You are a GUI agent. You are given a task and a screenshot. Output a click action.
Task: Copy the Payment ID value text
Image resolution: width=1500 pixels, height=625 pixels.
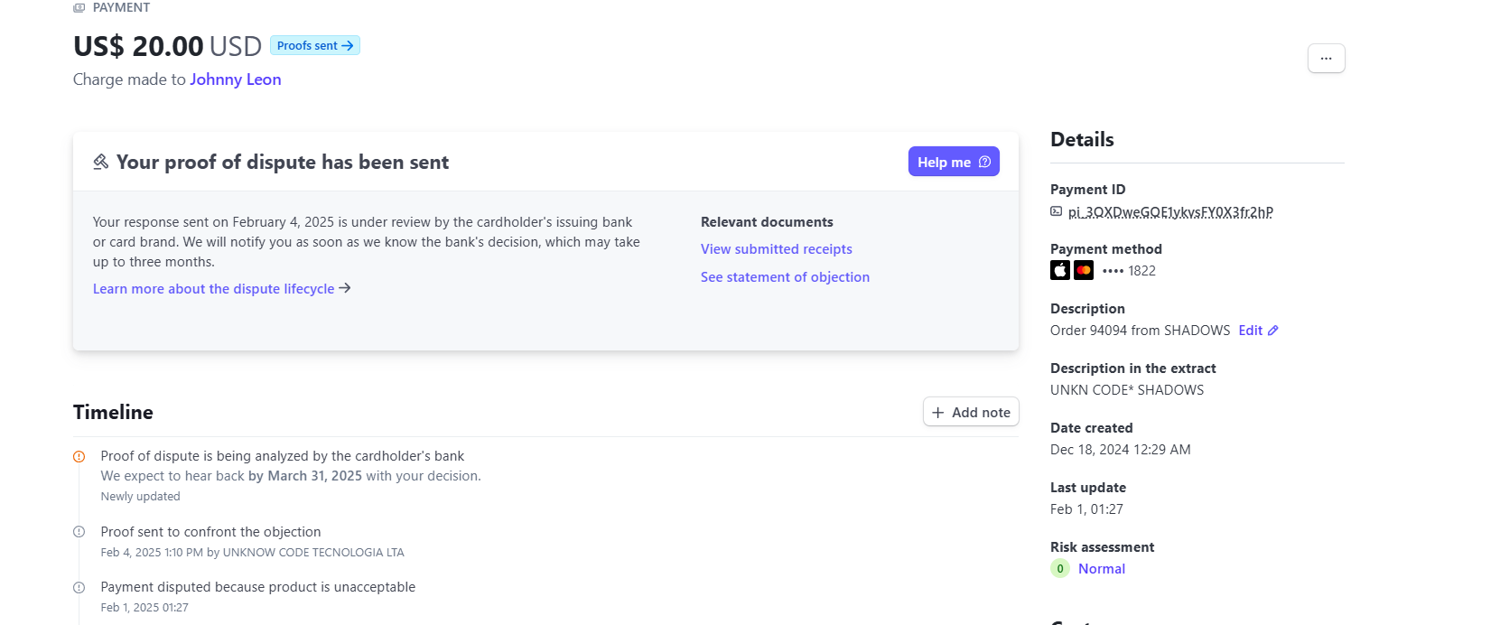[x=1170, y=212]
